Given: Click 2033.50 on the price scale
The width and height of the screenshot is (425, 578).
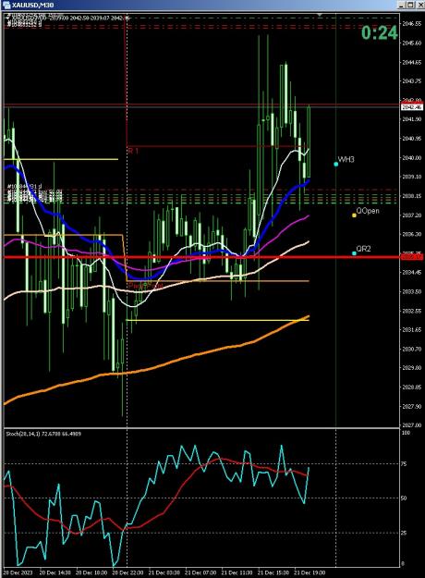Looking at the screenshot, I should [x=412, y=291].
